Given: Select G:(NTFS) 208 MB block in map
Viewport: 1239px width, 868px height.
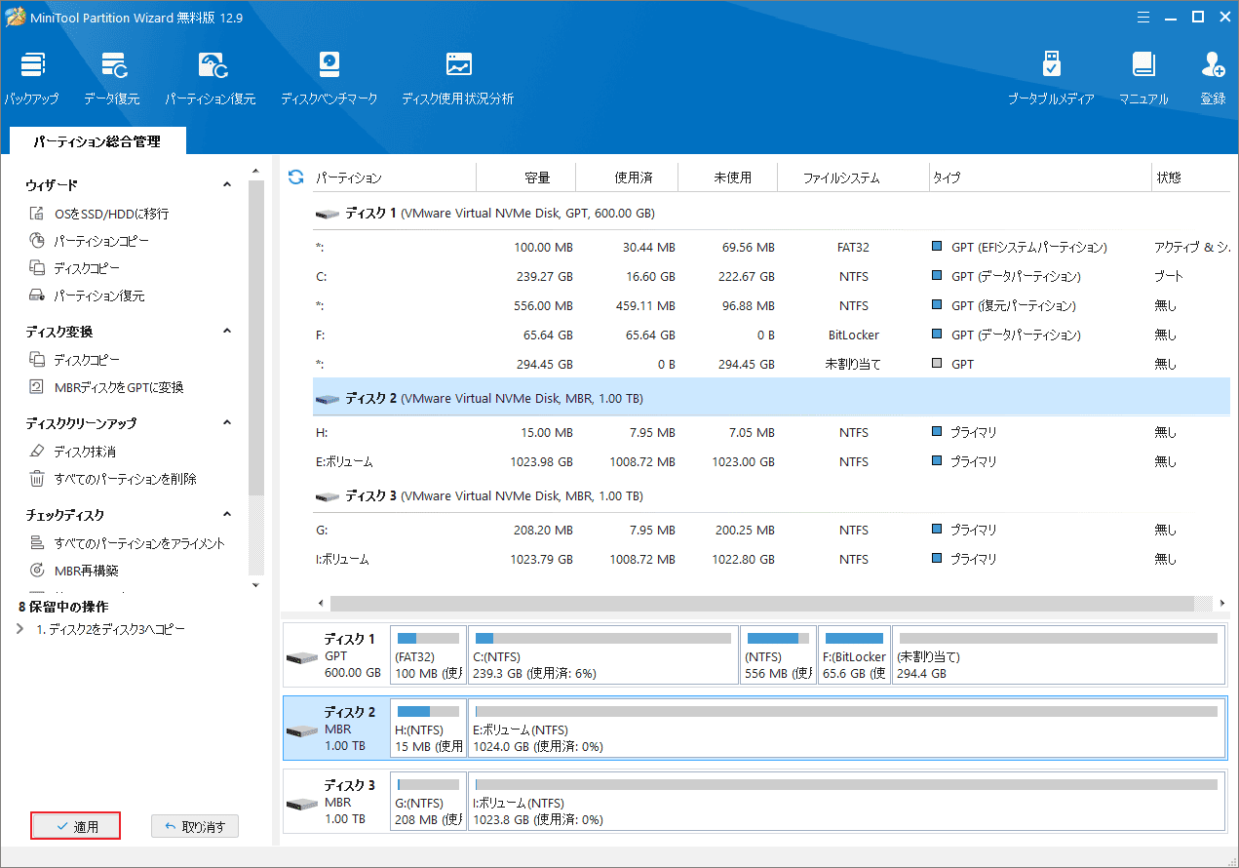Looking at the screenshot, I should click(x=428, y=802).
